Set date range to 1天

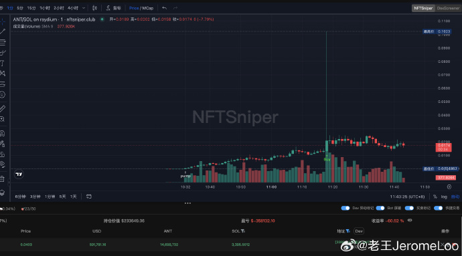point(74,197)
